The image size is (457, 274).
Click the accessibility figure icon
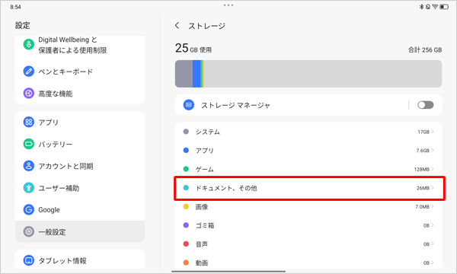coord(29,188)
